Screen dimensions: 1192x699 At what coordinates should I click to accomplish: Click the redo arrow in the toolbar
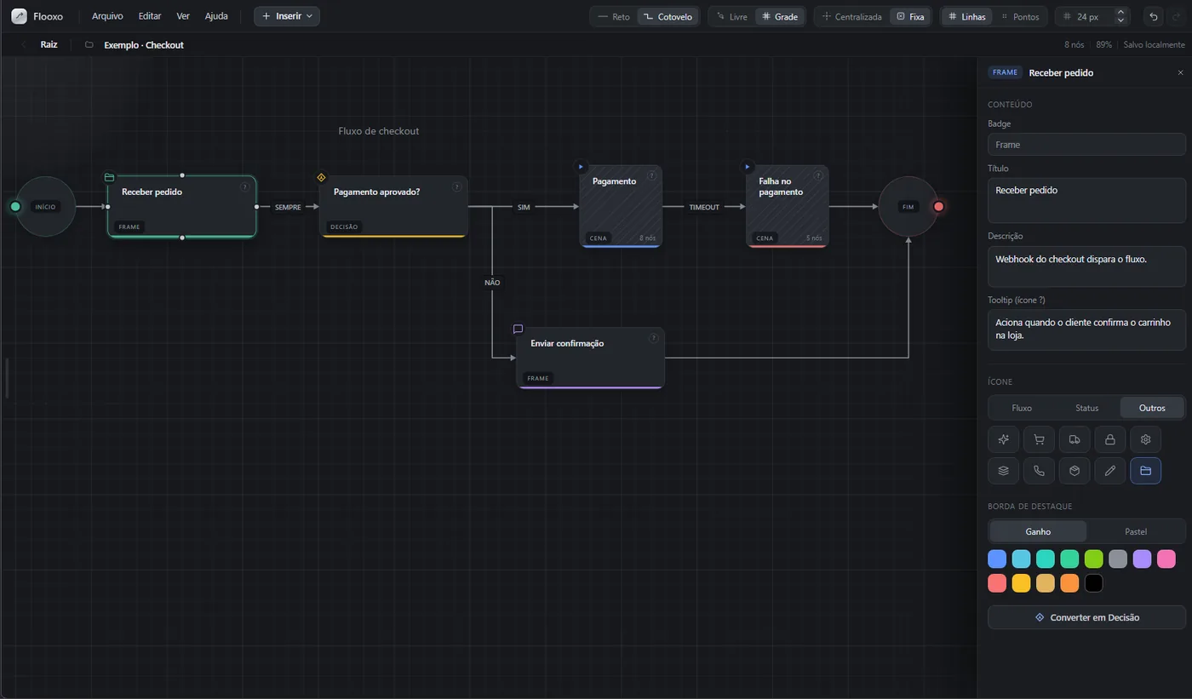click(1174, 16)
